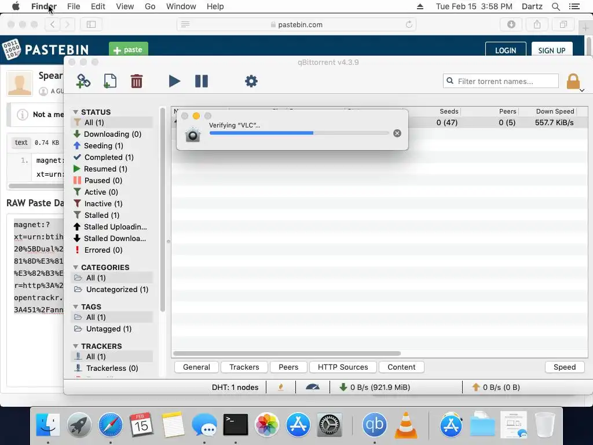This screenshot has width=593, height=445.
Task: Click the Add Torrent File icon
Action: click(109, 81)
